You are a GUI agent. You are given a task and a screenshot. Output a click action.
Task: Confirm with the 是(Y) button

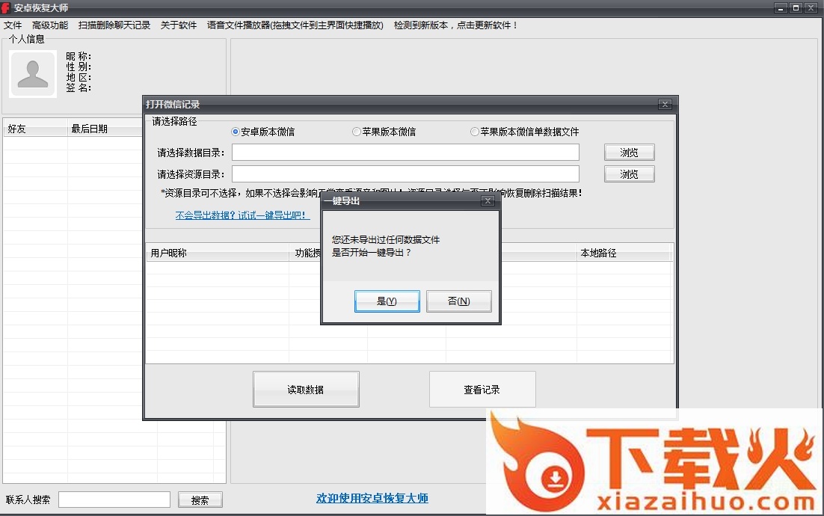click(x=387, y=301)
